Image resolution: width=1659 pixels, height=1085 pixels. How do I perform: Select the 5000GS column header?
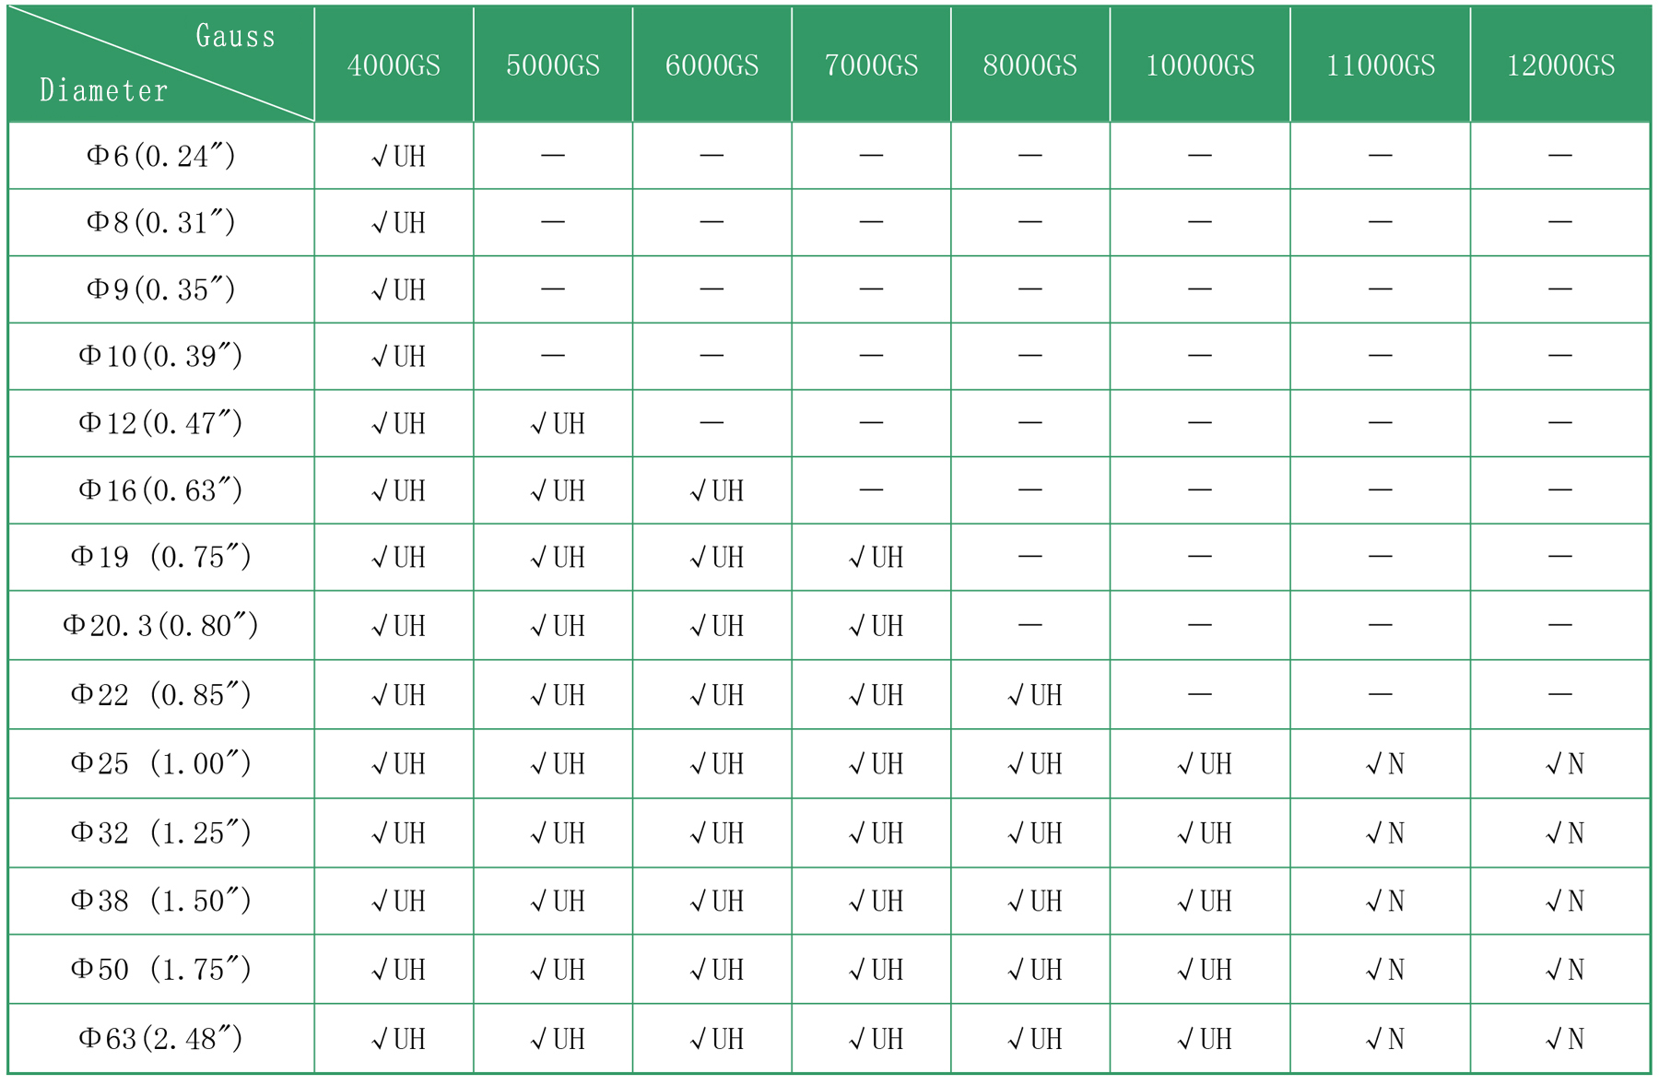553,65
